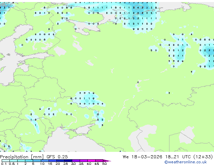The image size is (214, 165).
Task: Click the 0.1–0.5 mm palest legend swatch
Action: [6, 161]
